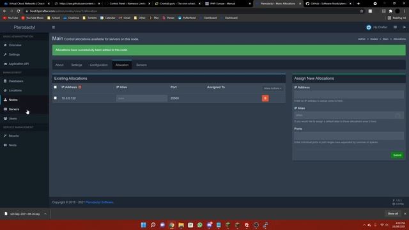The height and width of the screenshot is (230, 409).
Task: Open a new browser tab
Action: click(x=359, y=4)
